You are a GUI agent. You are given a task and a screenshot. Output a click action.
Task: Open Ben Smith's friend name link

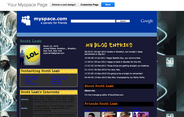coord(104,110)
